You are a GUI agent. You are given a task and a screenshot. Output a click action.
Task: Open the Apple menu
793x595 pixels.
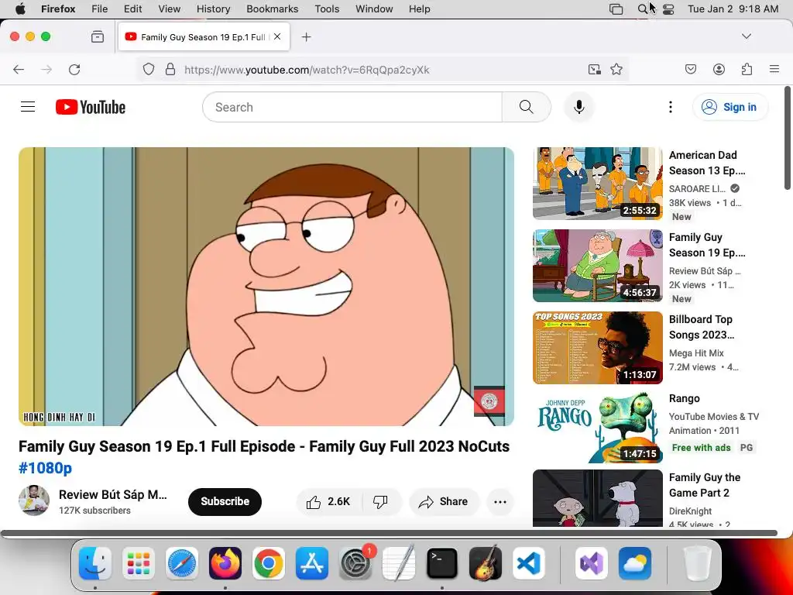tap(20, 9)
